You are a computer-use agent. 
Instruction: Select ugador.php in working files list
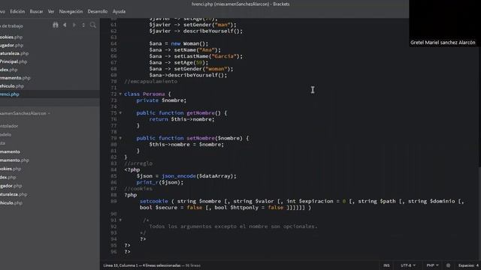pos(12,45)
